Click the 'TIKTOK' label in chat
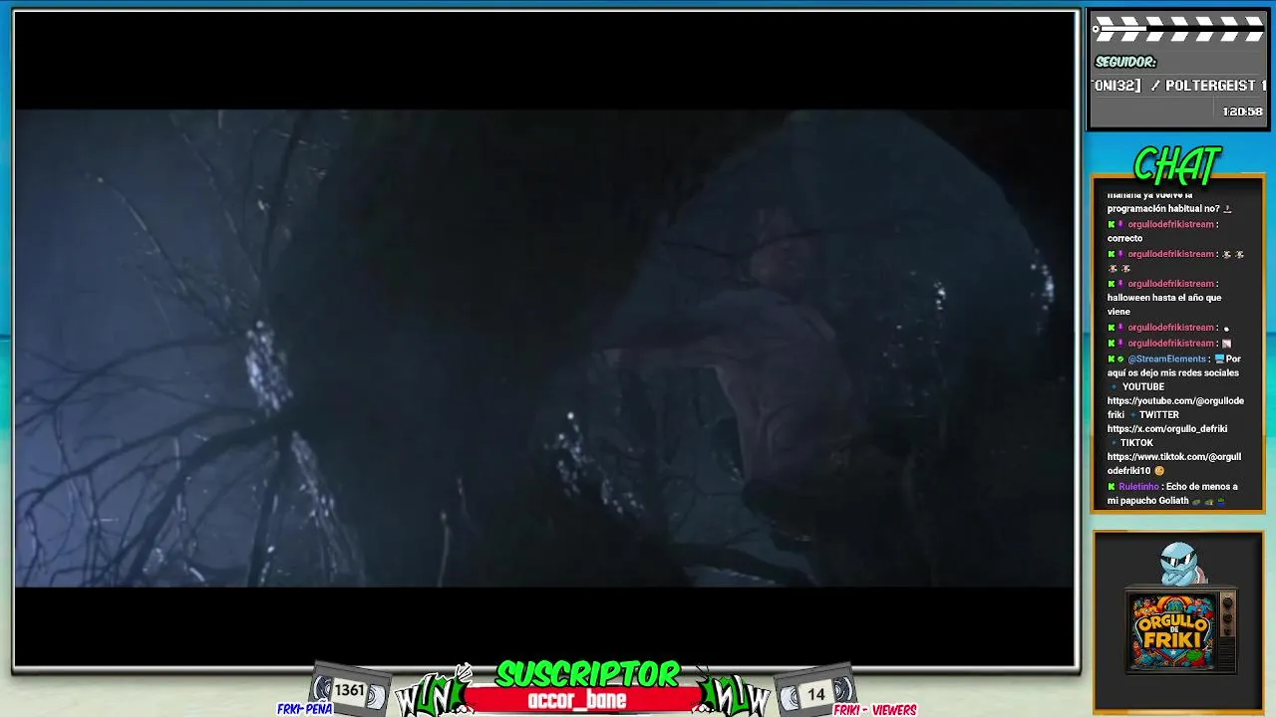Image resolution: width=1276 pixels, height=717 pixels. tap(1136, 443)
